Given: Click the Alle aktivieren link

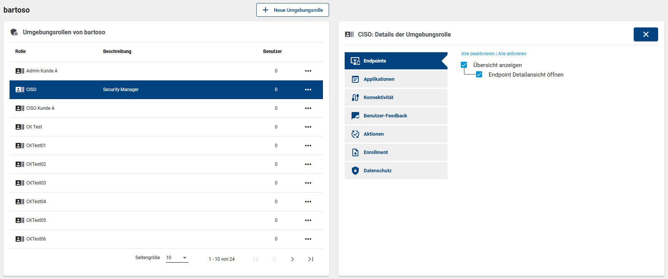Looking at the screenshot, I should pos(512,54).
